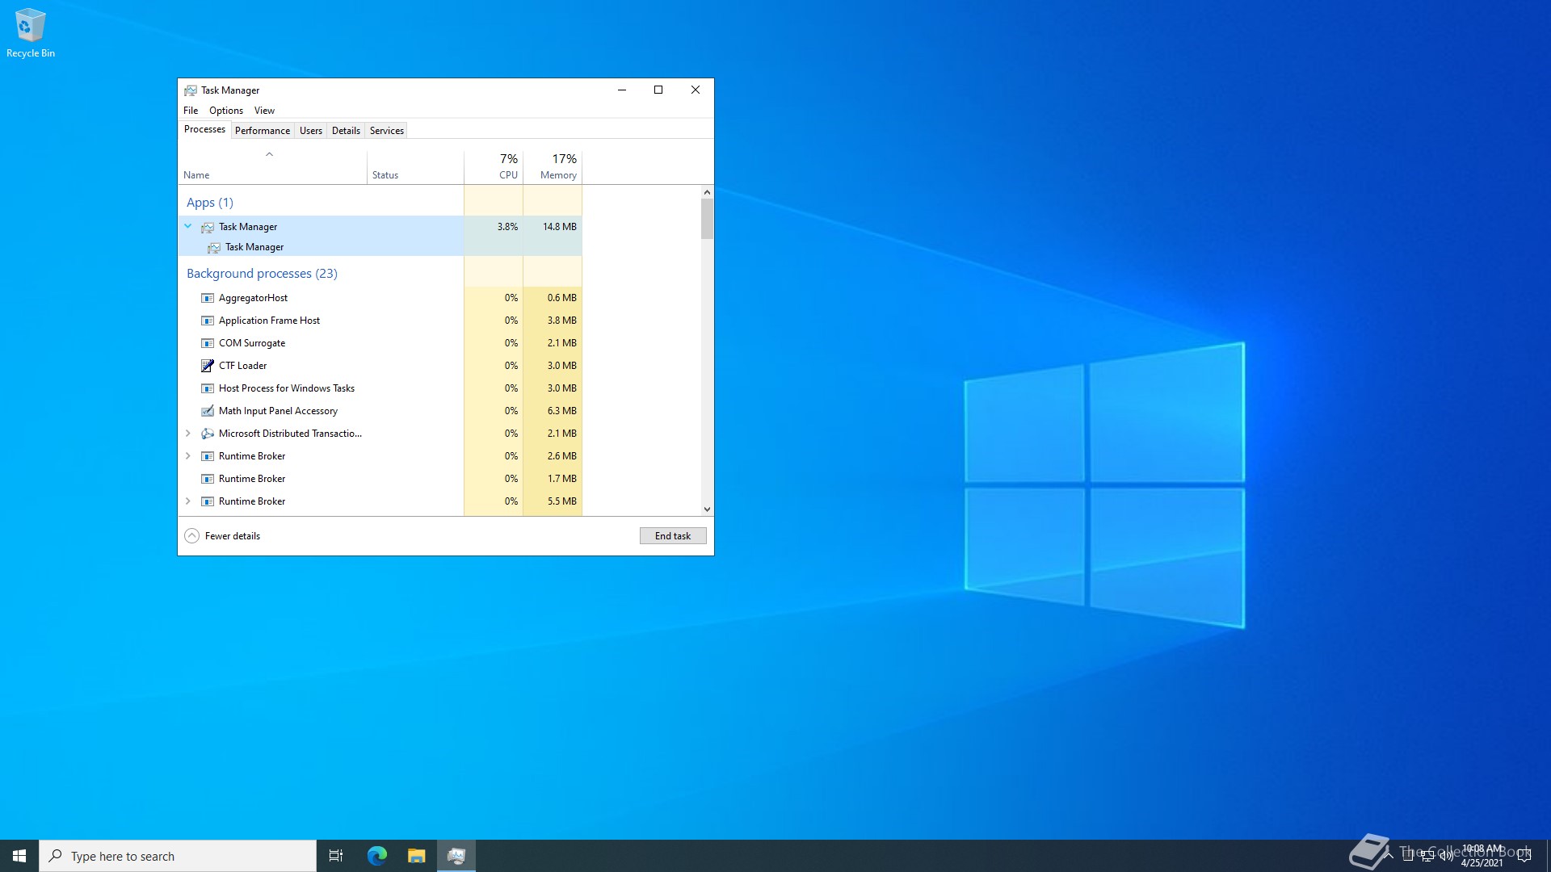Click icon next to Task Manager app row
This screenshot has height=872, width=1551.
(x=208, y=227)
